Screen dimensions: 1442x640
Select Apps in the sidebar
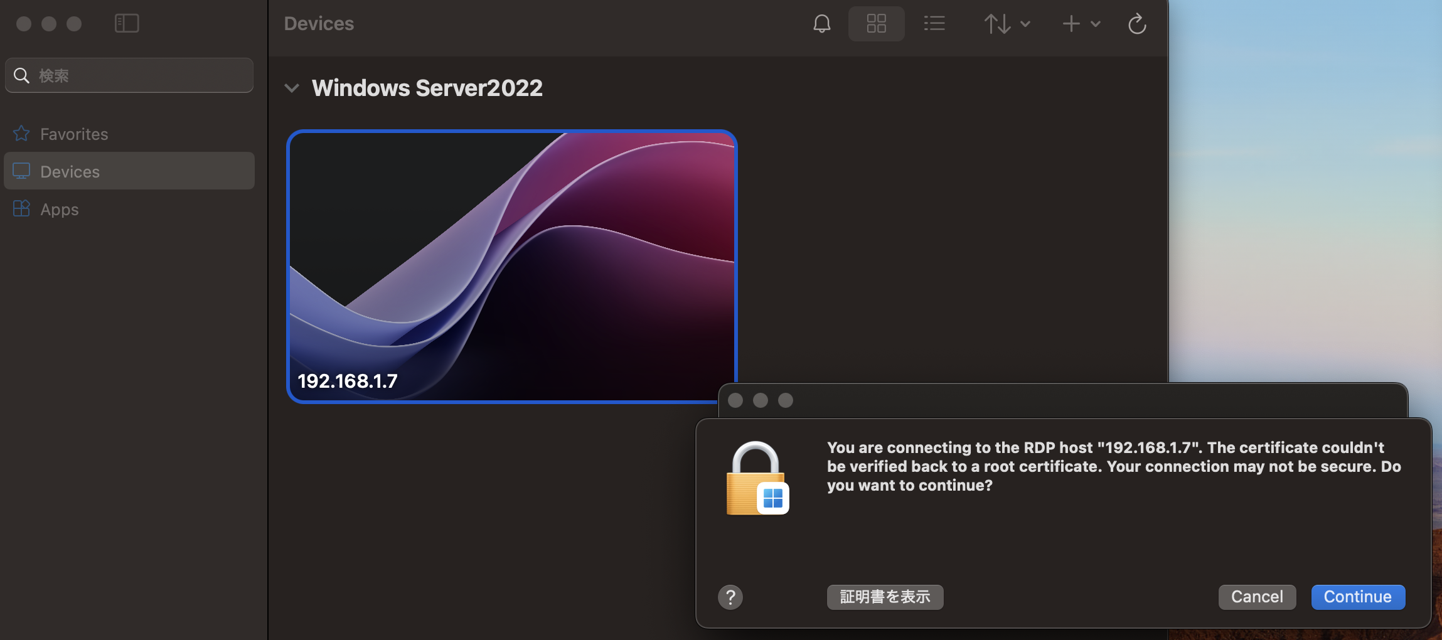click(x=60, y=208)
